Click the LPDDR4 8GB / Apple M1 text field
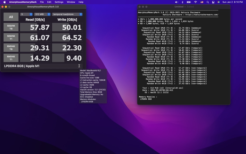This screenshot has height=154, width=246. pos(41,66)
